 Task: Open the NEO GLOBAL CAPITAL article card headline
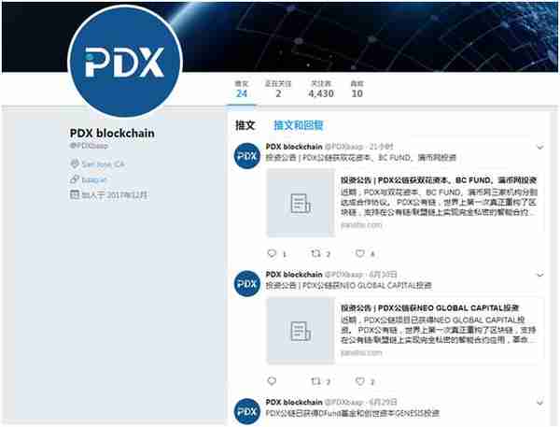tap(429, 308)
